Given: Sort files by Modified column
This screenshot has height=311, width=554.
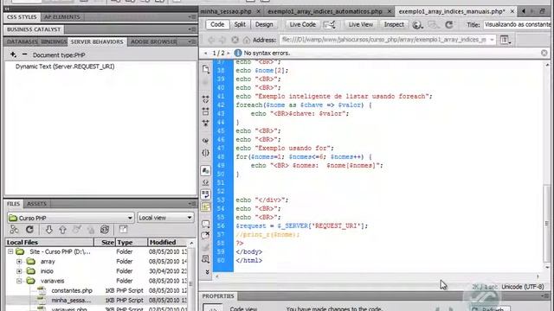Looking at the screenshot, I should click(167, 242).
